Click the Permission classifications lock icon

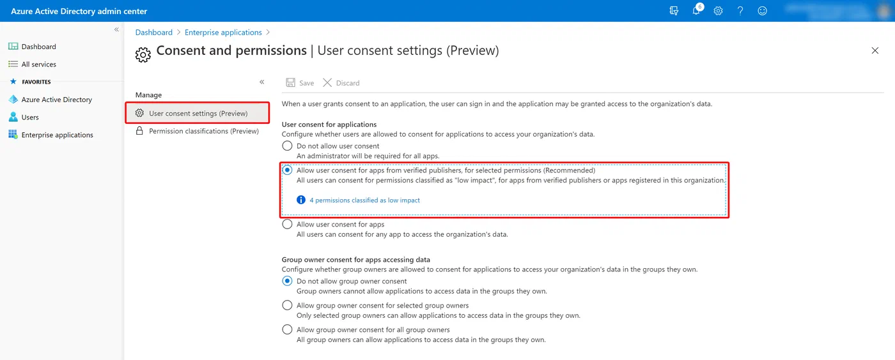coord(139,131)
